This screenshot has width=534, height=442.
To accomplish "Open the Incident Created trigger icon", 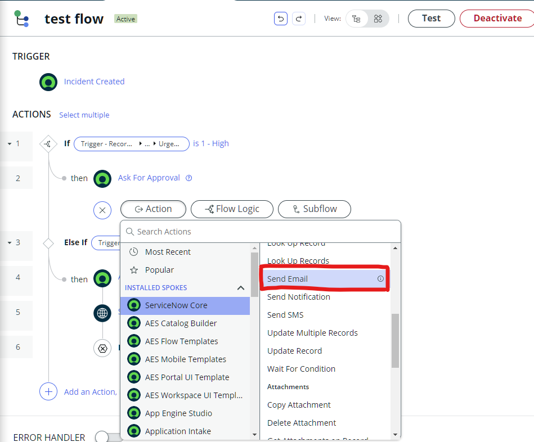I will click(x=48, y=82).
